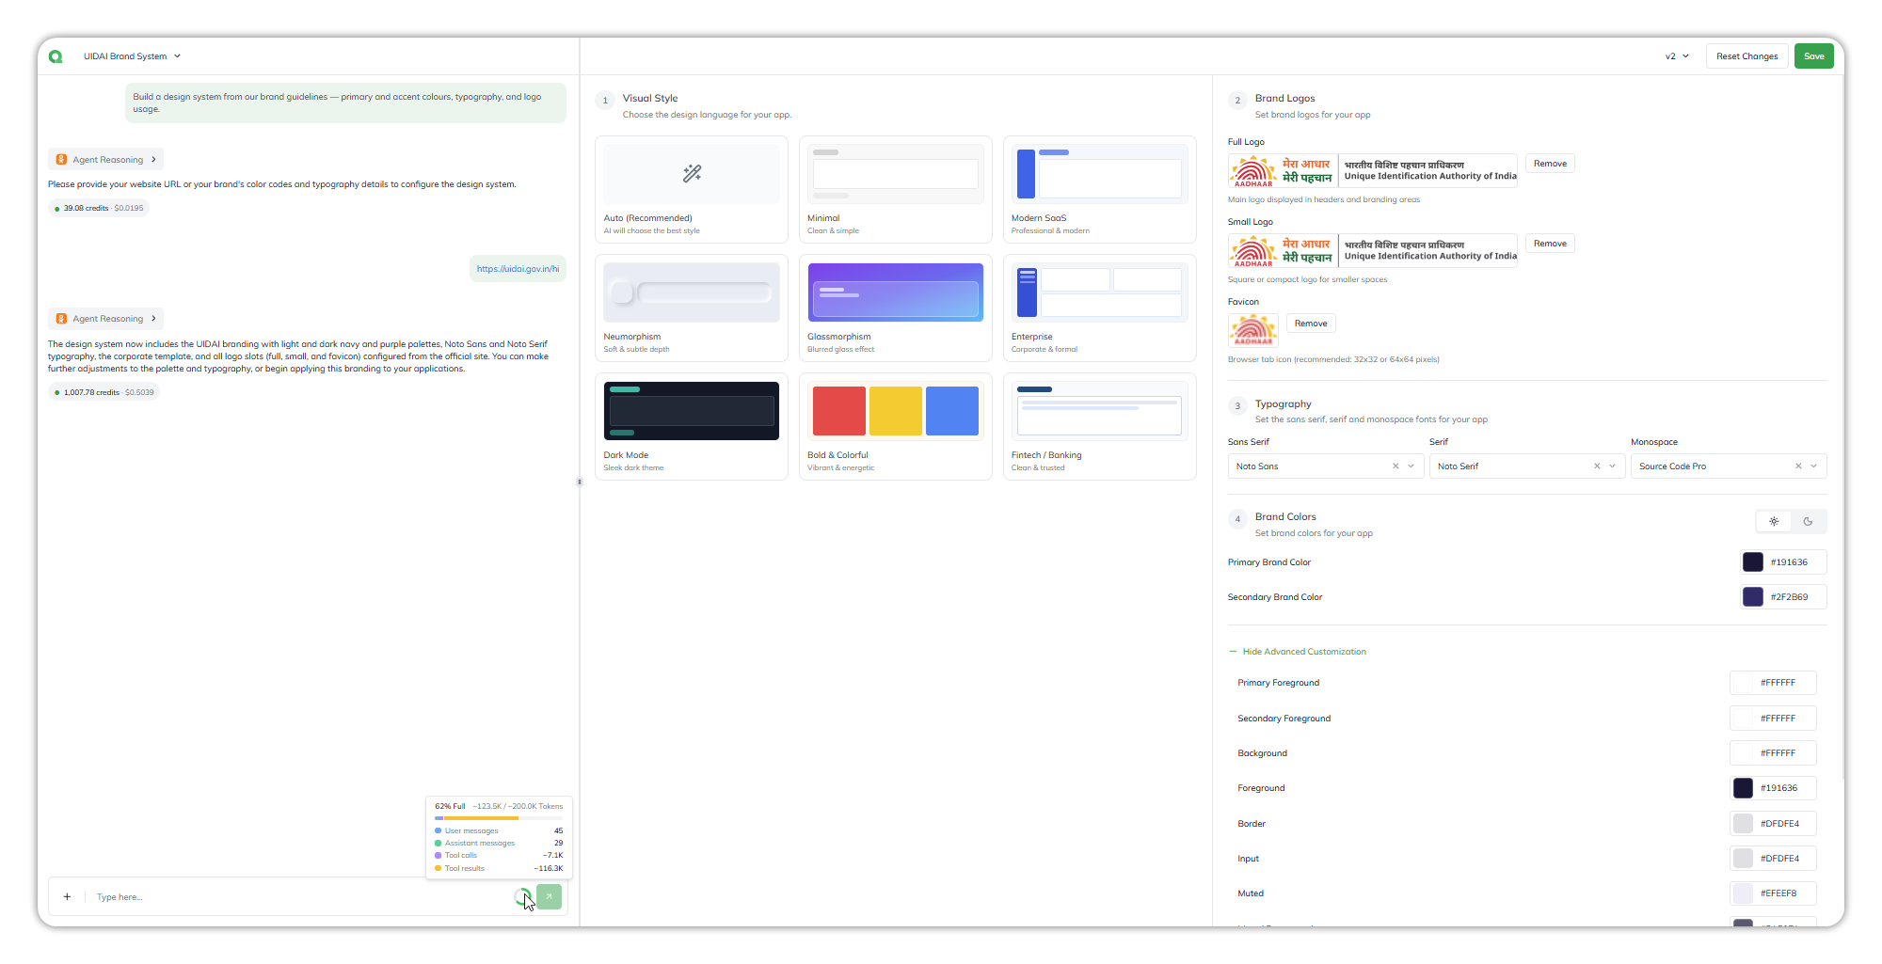Collapse Hide Advanced Customization
Viewport: 1882px width, 964px height.
point(1298,652)
